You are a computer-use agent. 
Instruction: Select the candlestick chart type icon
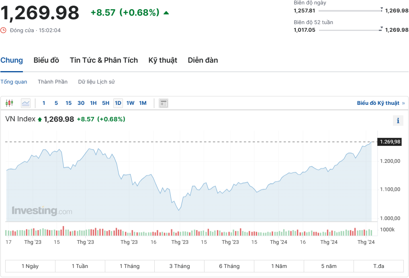[x=8, y=103]
